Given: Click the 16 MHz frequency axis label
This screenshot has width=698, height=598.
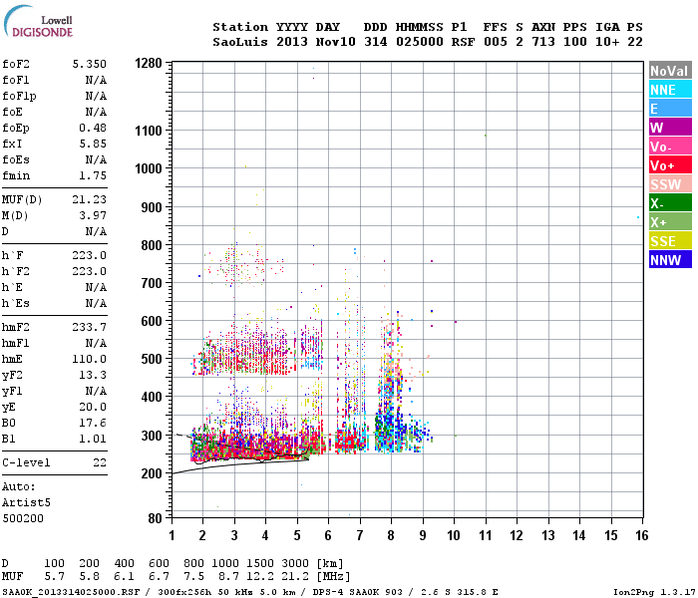Looking at the screenshot, I should [x=642, y=535].
